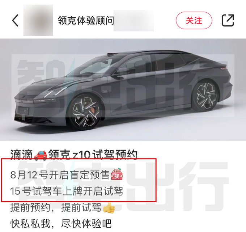246x232 pixels.
Task: Tap the thumbs-up emoji
Action: [x=109, y=207]
